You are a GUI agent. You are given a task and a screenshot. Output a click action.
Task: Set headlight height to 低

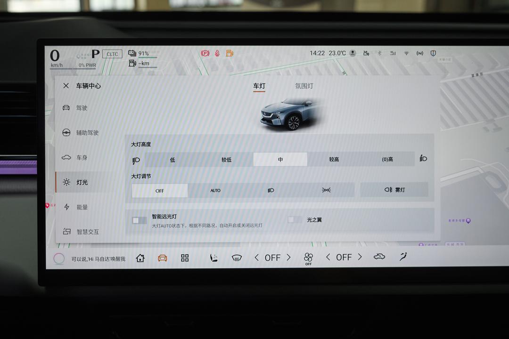(172, 160)
